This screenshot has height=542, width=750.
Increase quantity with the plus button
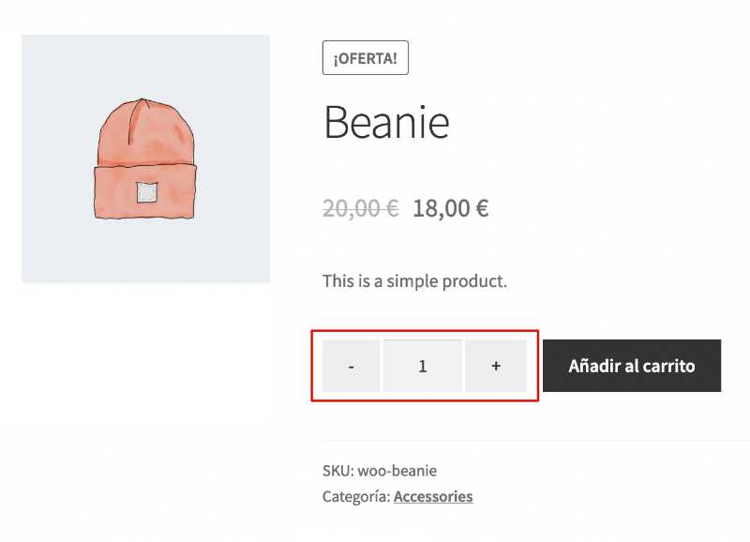496,366
